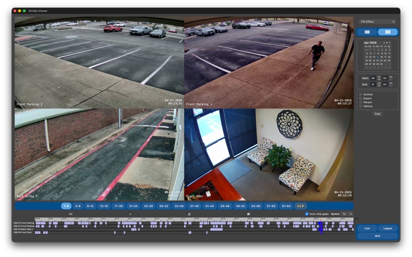Viewport: 412px width, 257px height.
Task: Select April 30 in the calendar
Action: point(382,64)
